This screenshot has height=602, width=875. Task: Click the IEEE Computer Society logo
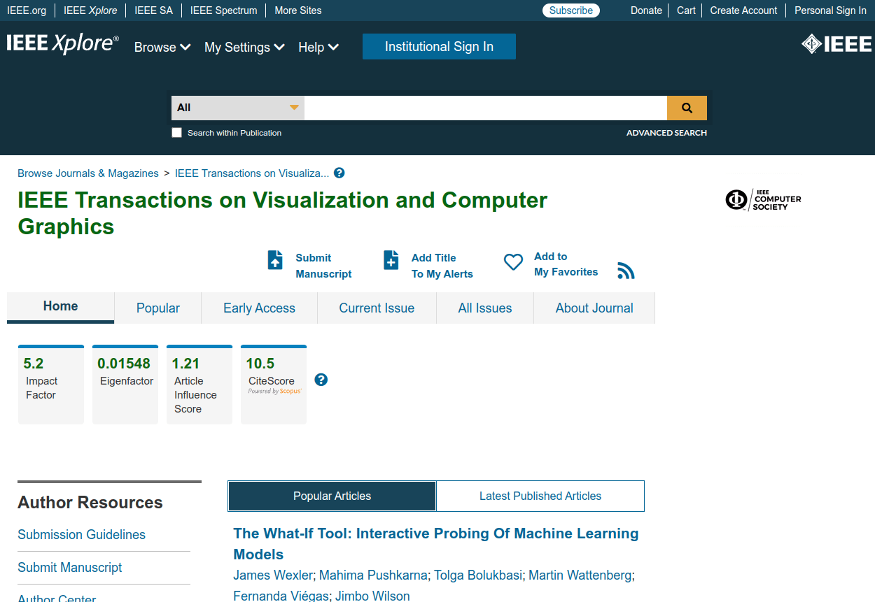(x=763, y=200)
